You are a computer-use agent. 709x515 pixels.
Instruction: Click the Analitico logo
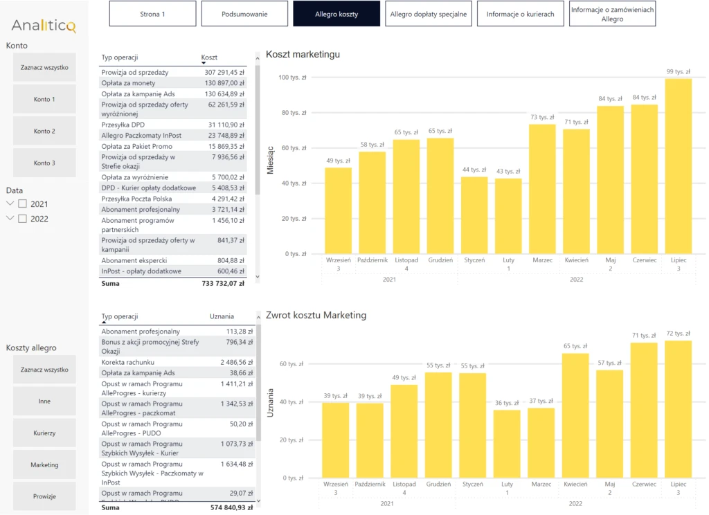click(44, 26)
